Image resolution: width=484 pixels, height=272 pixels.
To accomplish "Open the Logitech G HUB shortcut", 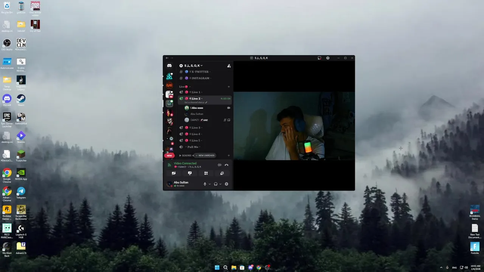I will [x=21, y=231].
